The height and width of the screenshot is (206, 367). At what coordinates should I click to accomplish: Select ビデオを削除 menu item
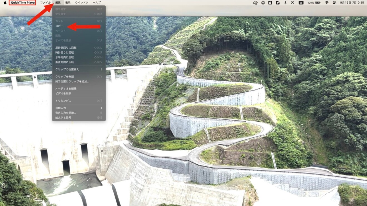coord(79,94)
